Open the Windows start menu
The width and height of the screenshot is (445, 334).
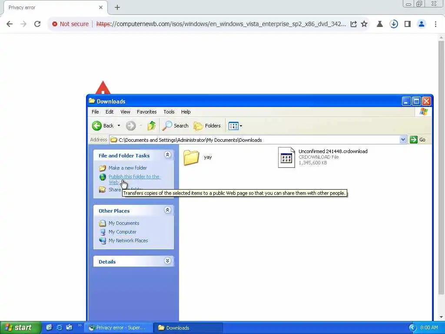click(20, 327)
